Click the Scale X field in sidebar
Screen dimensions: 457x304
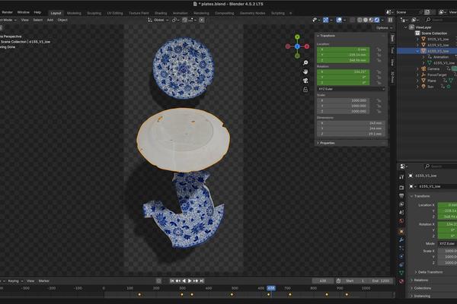(x=344, y=100)
